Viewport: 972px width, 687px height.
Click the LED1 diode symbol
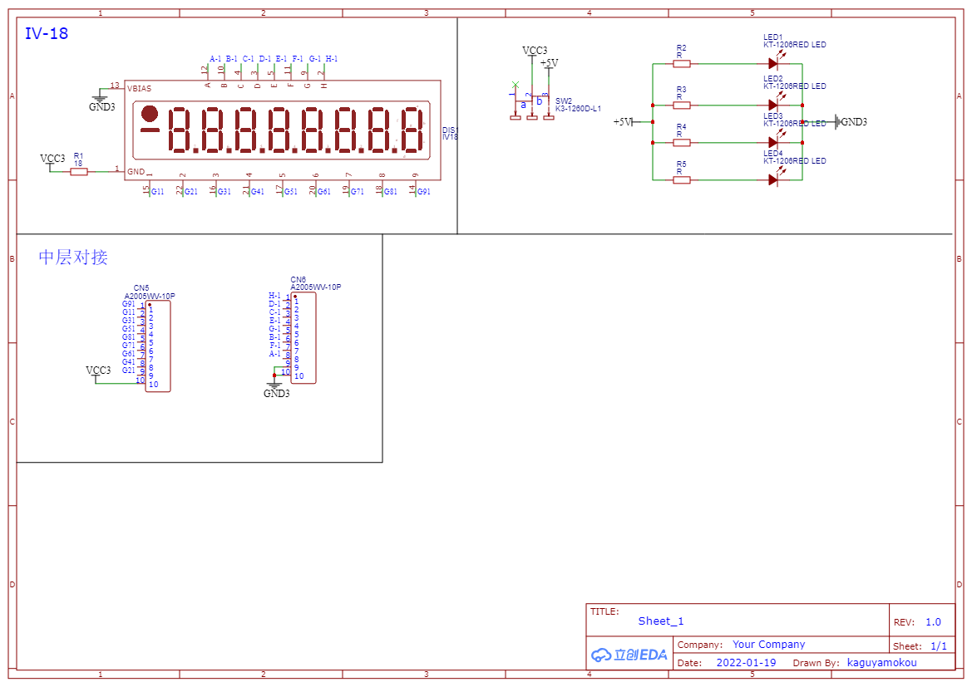773,63
